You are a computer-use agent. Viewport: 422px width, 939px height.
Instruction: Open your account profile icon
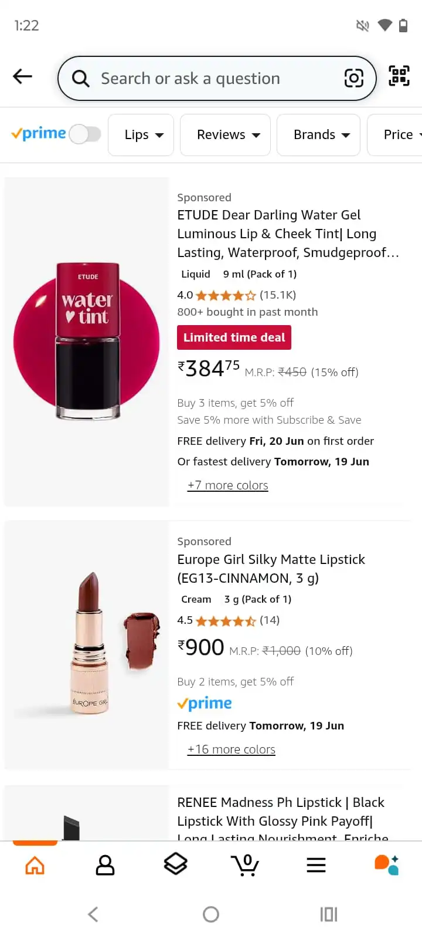105,864
